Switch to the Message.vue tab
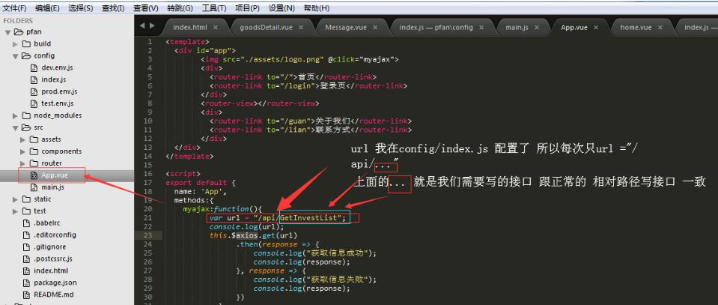This screenshot has width=718, height=305. (346, 28)
